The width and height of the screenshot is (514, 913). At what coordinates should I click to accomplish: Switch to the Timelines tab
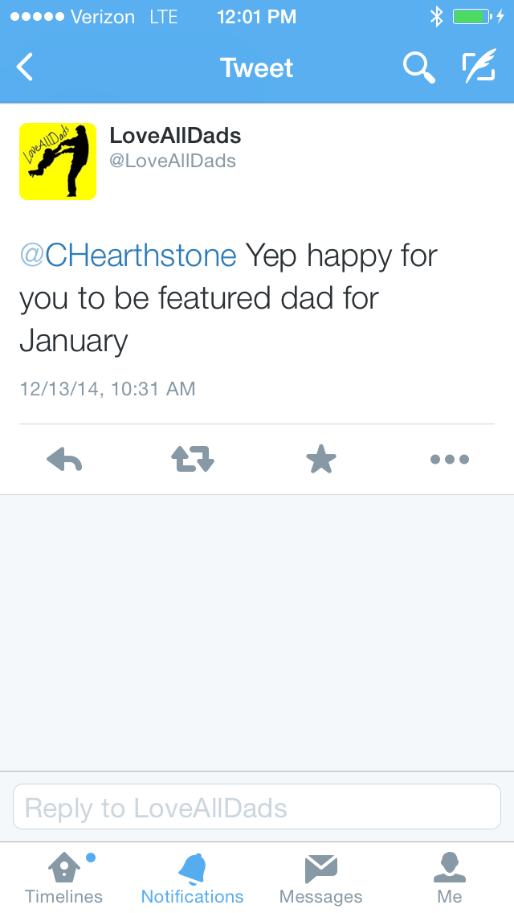pos(64,878)
